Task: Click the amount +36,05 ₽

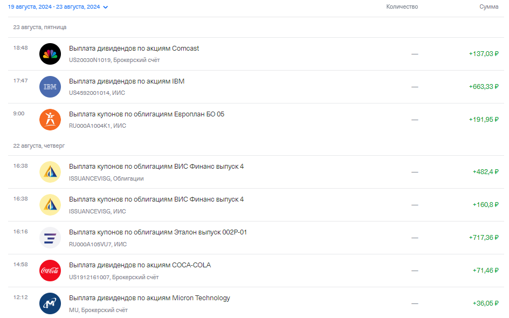Action: click(x=486, y=303)
